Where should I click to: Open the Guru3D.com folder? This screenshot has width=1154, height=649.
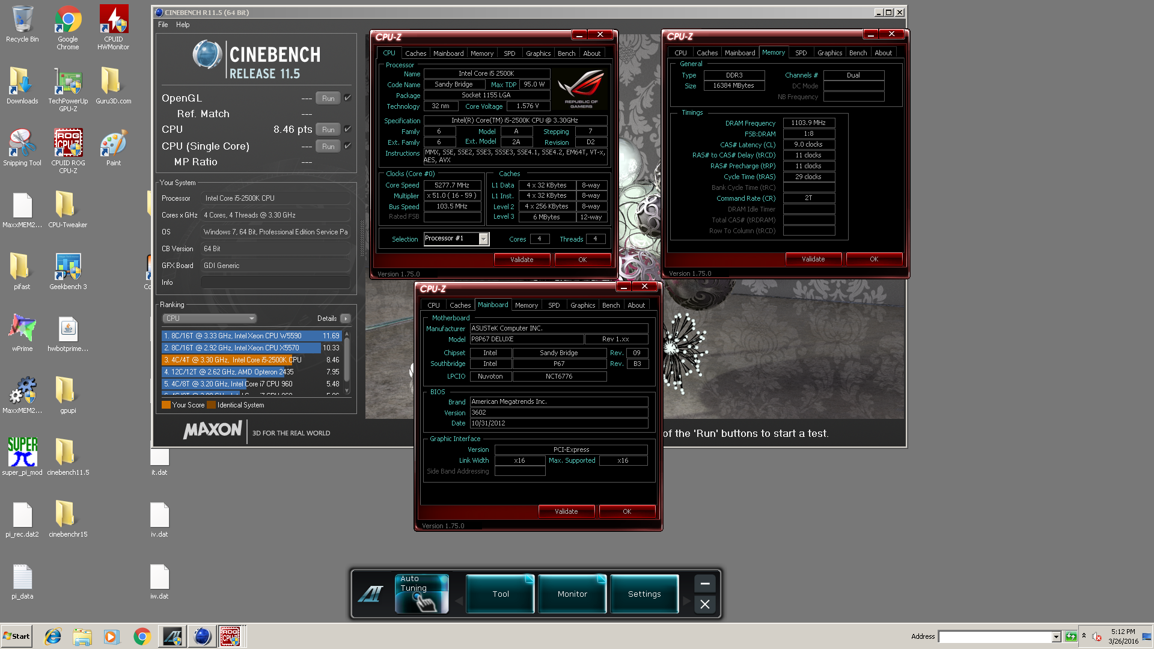pos(114,86)
